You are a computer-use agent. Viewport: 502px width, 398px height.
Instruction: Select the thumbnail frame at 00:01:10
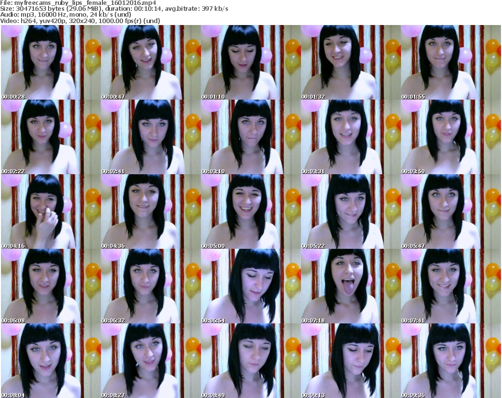251,62
